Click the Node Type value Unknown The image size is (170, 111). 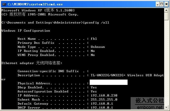point(98,47)
